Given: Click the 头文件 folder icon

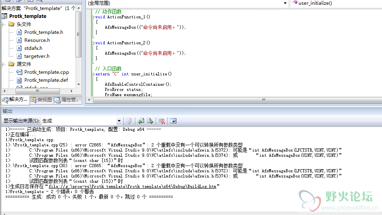Looking at the screenshot, I should (x=12, y=24).
